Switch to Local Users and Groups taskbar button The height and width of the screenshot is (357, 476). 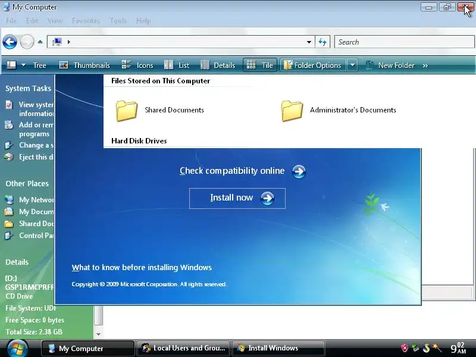pyautogui.click(x=183, y=348)
